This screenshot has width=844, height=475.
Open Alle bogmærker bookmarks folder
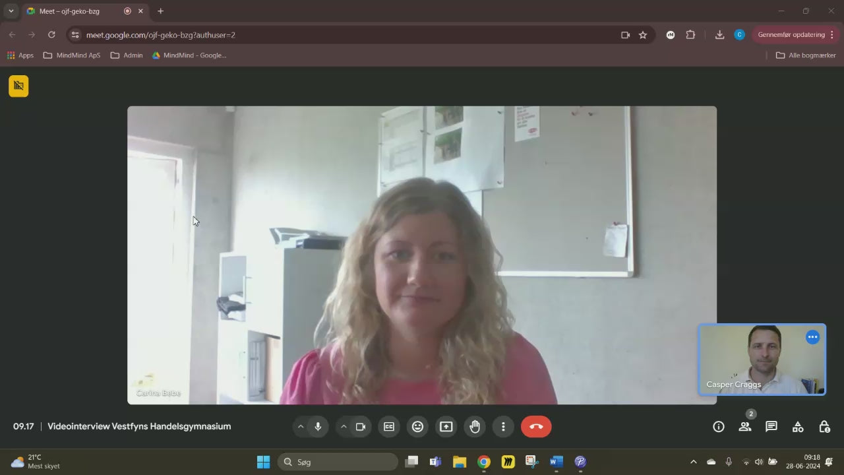[806, 55]
